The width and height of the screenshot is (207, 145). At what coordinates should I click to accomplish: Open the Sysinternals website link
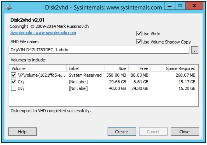point(43,33)
